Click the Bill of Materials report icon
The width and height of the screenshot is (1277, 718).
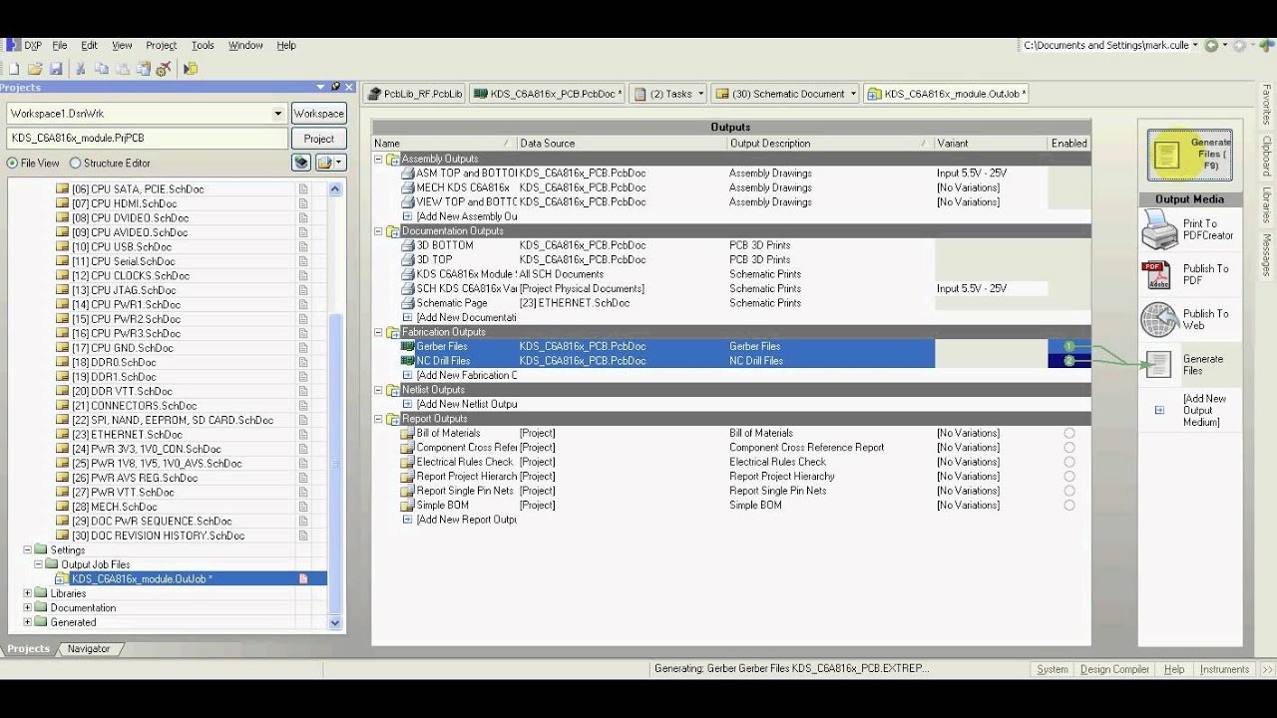(407, 434)
